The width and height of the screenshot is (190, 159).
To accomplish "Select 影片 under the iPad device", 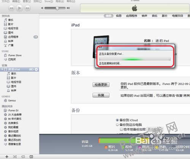I will [14, 78].
